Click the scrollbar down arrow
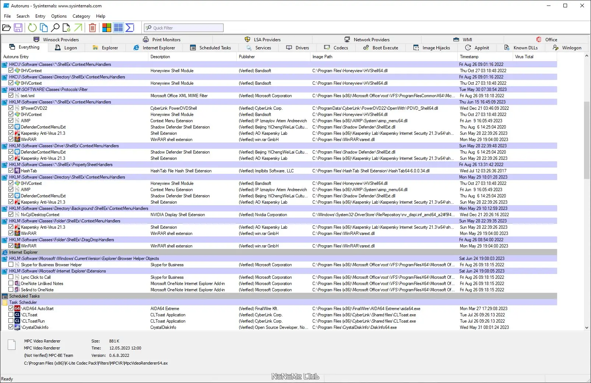The image size is (591, 383). pyautogui.click(x=587, y=328)
